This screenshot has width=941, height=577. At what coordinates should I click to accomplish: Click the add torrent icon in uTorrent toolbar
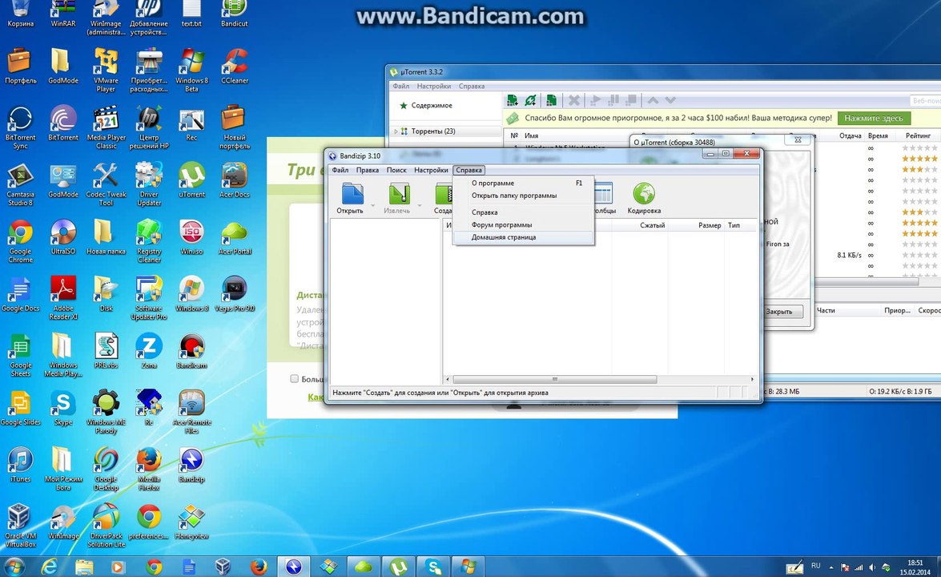(x=512, y=100)
